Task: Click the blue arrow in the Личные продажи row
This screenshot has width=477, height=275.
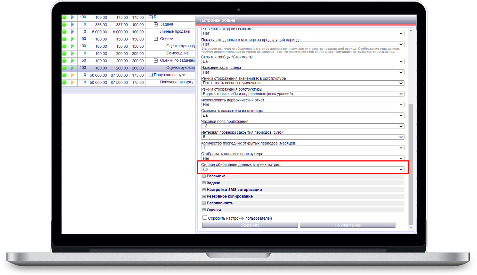Action: [72, 32]
